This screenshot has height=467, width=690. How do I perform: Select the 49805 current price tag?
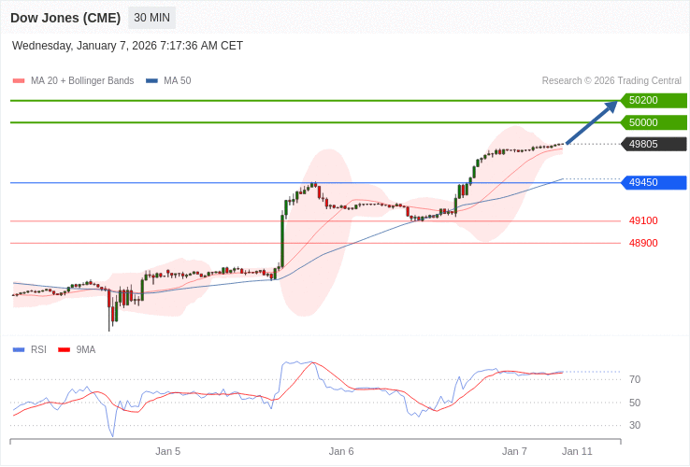(654, 144)
